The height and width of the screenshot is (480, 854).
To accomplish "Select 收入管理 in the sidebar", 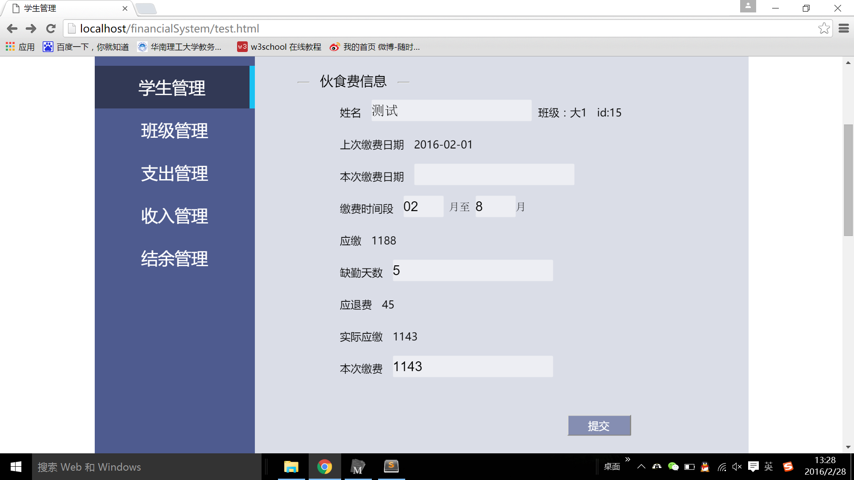I will click(x=174, y=216).
